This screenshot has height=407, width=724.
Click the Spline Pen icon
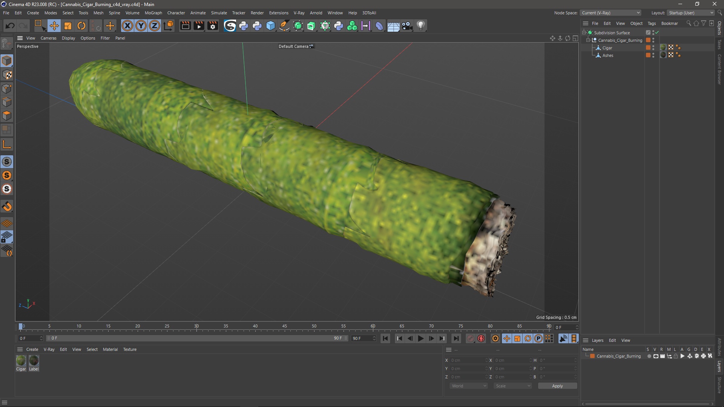pyautogui.click(x=284, y=26)
